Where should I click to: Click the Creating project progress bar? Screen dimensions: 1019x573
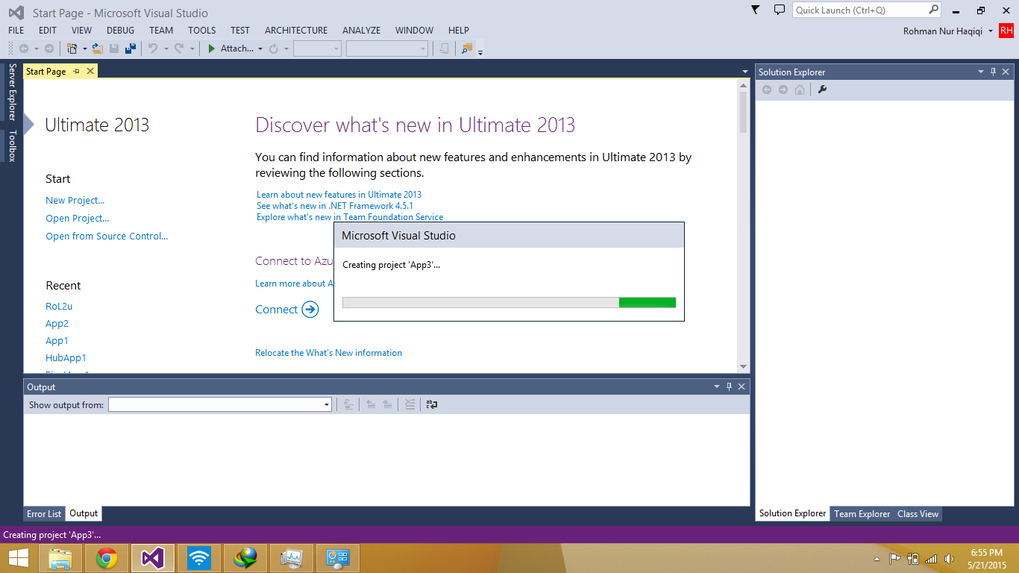(x=509, y=302)
